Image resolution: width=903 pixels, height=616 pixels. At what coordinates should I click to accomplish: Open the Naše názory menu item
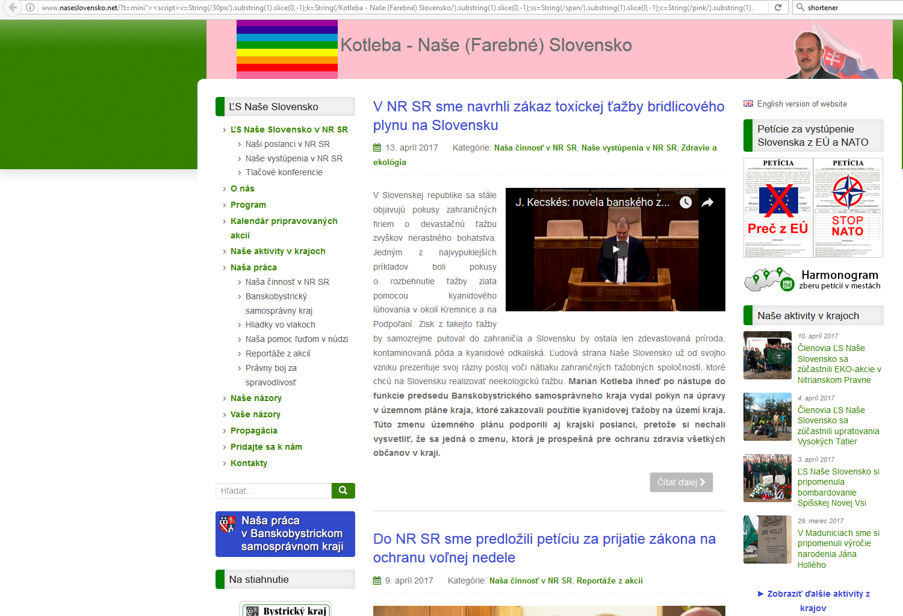click(256, 398)
